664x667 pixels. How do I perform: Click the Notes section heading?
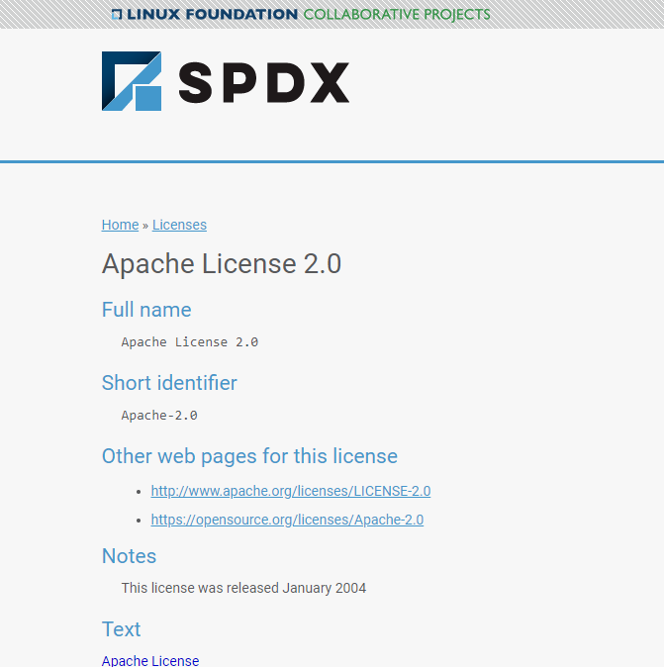[129, 556]
